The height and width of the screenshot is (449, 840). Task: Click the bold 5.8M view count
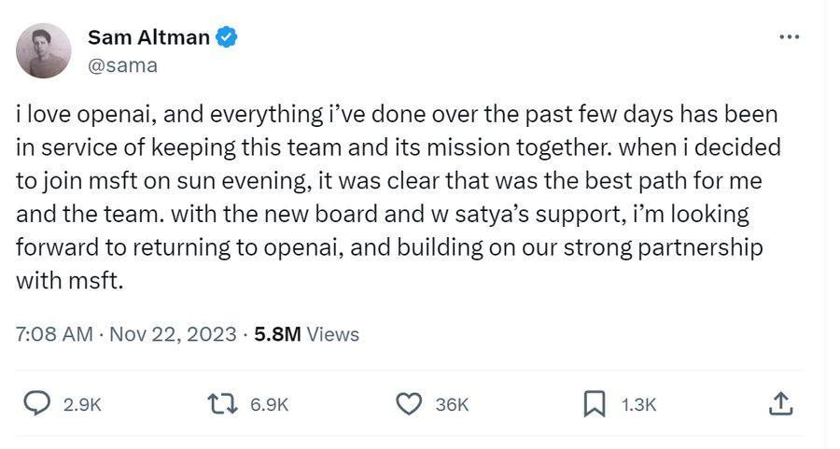277,334
